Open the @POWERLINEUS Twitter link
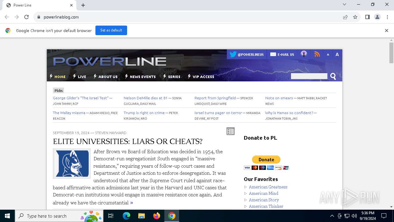The image size is (394, 222). coord(247,54)
